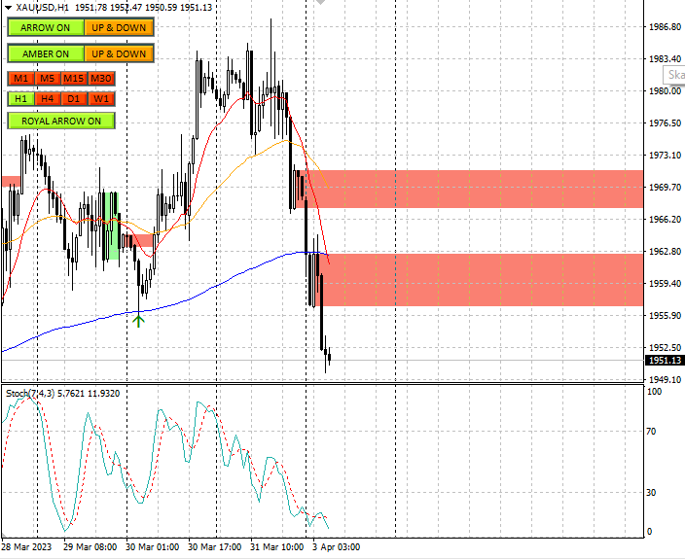Screen dimensions: 685x559
Task: Click UP & DOWN beside ARROW ON
Action: coord(119,27)
